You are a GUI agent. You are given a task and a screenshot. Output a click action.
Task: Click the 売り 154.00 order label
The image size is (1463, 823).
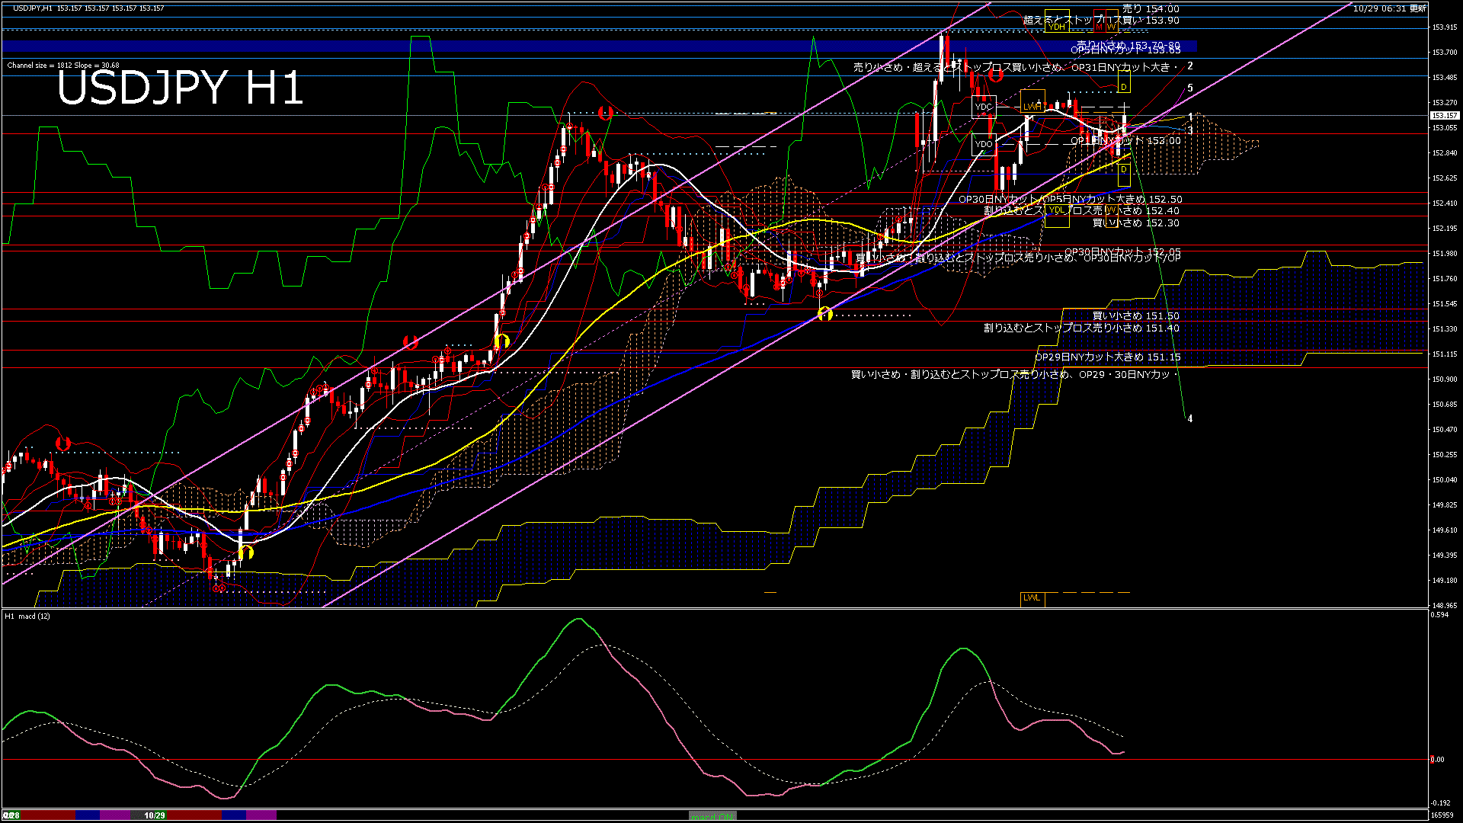click(1151, 9)
